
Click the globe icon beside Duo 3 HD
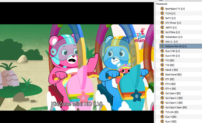[x=162, y=51]
